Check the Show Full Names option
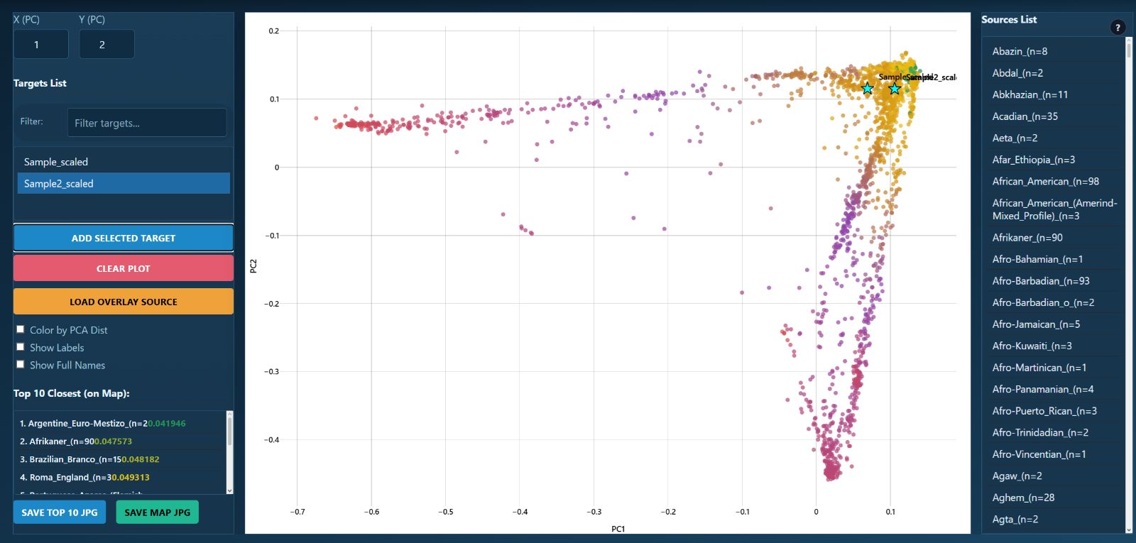This screenshot has height=543, width=1136. (x=21, y=364)
